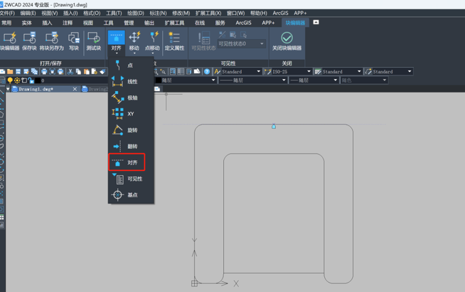Choose 旋转 rotation parameter in dropdown list
Screen dimensions: 465x292
click(x=131, y=130)
